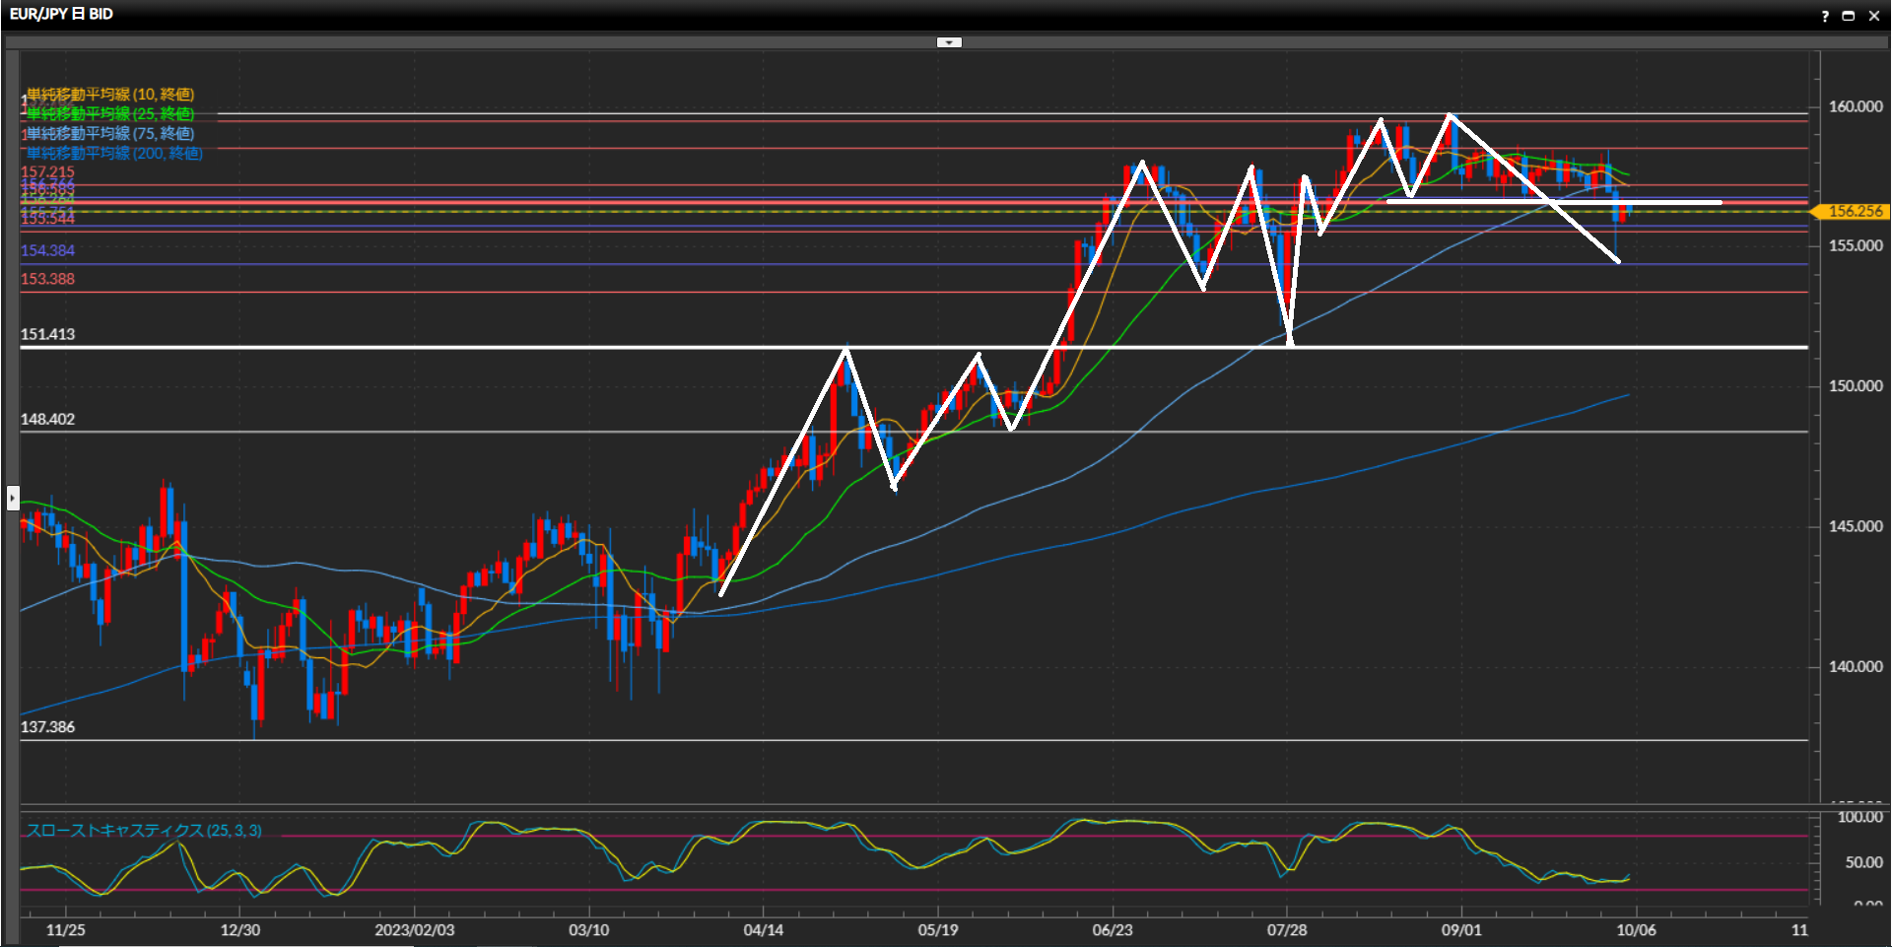Close the EUR/JPY chart window
The height and width of the screenshot is (947, 1892).
1874,16
